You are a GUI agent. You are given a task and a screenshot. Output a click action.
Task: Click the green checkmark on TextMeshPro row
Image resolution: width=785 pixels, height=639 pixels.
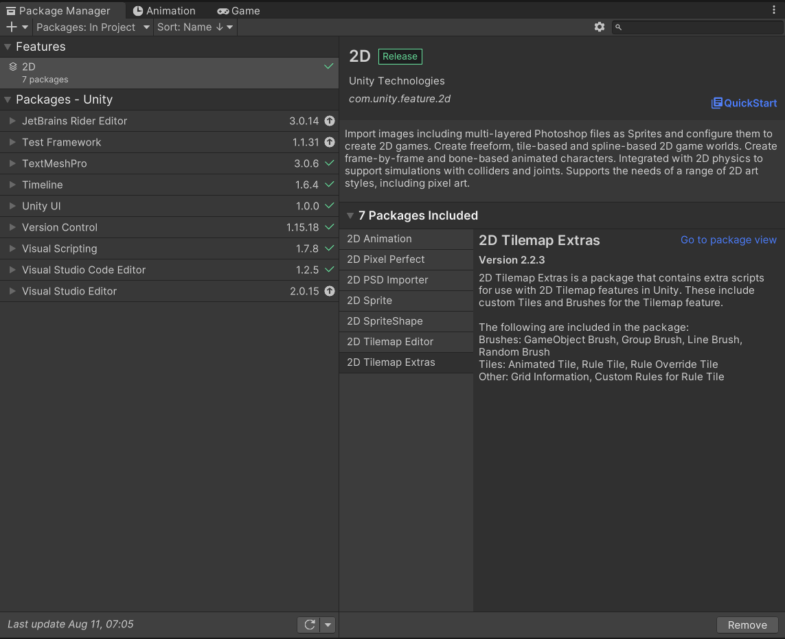pyautogui.click(x=330, y=163)
